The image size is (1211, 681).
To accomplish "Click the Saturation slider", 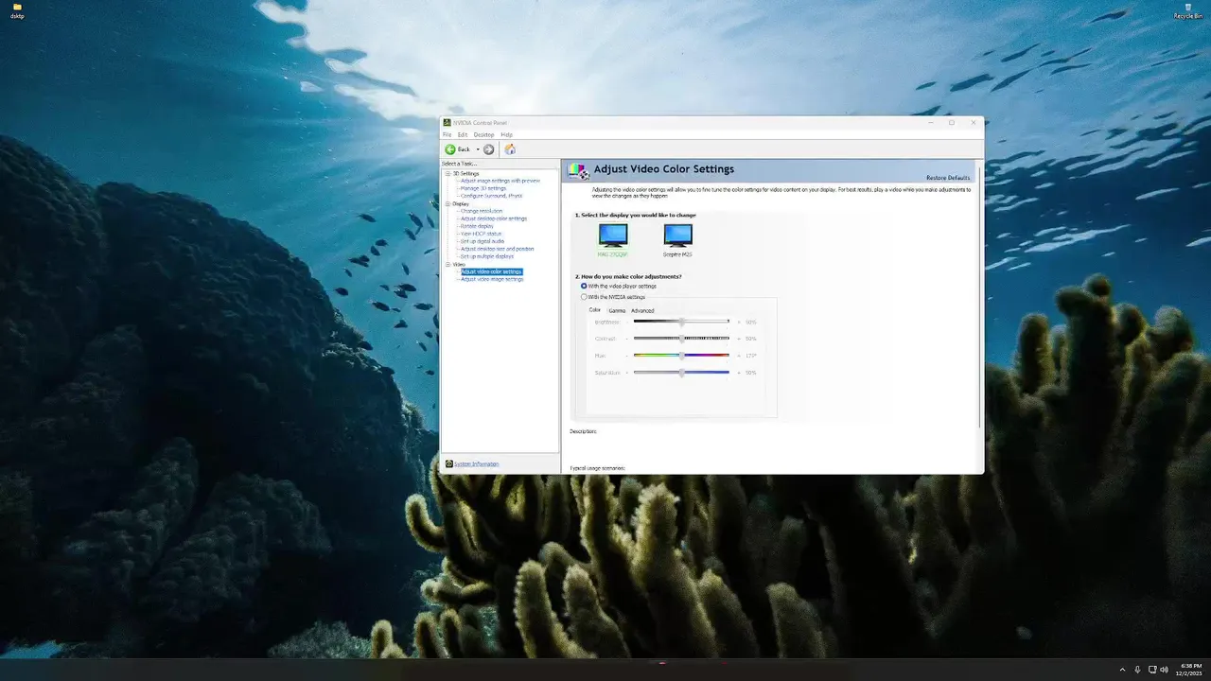I will 681,373.
